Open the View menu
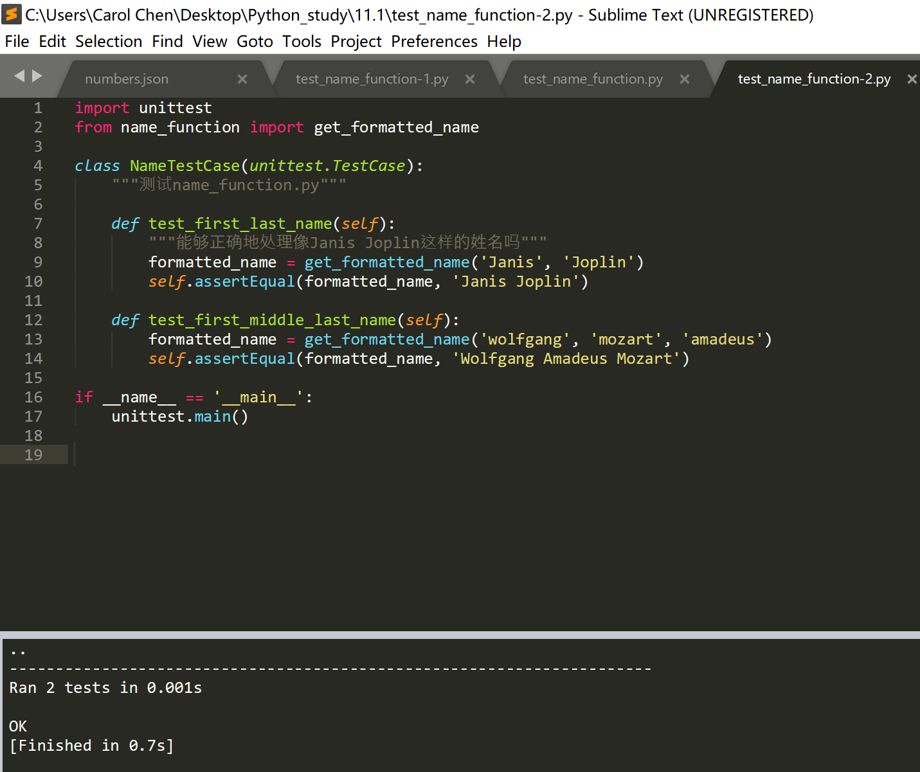This screenshot has height=772, width=920. [x=210, y=42]
